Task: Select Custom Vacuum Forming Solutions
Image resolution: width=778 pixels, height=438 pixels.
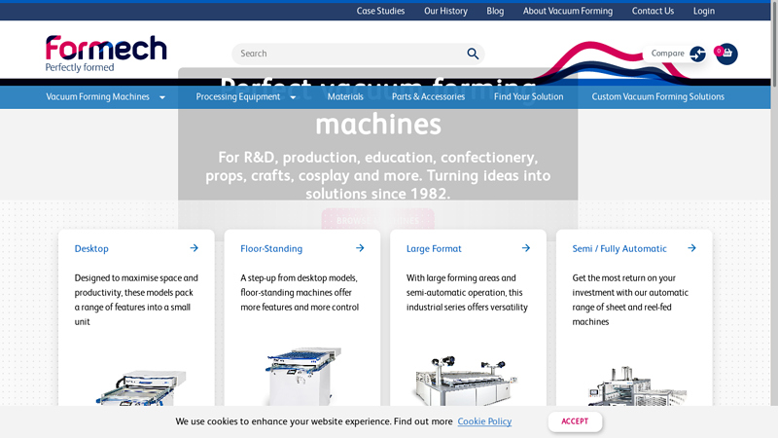Action: click(657, 97)
